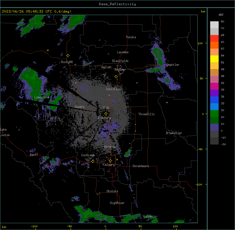The image size is (235, 230).
Task: Click the RedDeer city label
Action: click(x=120, y=70)
